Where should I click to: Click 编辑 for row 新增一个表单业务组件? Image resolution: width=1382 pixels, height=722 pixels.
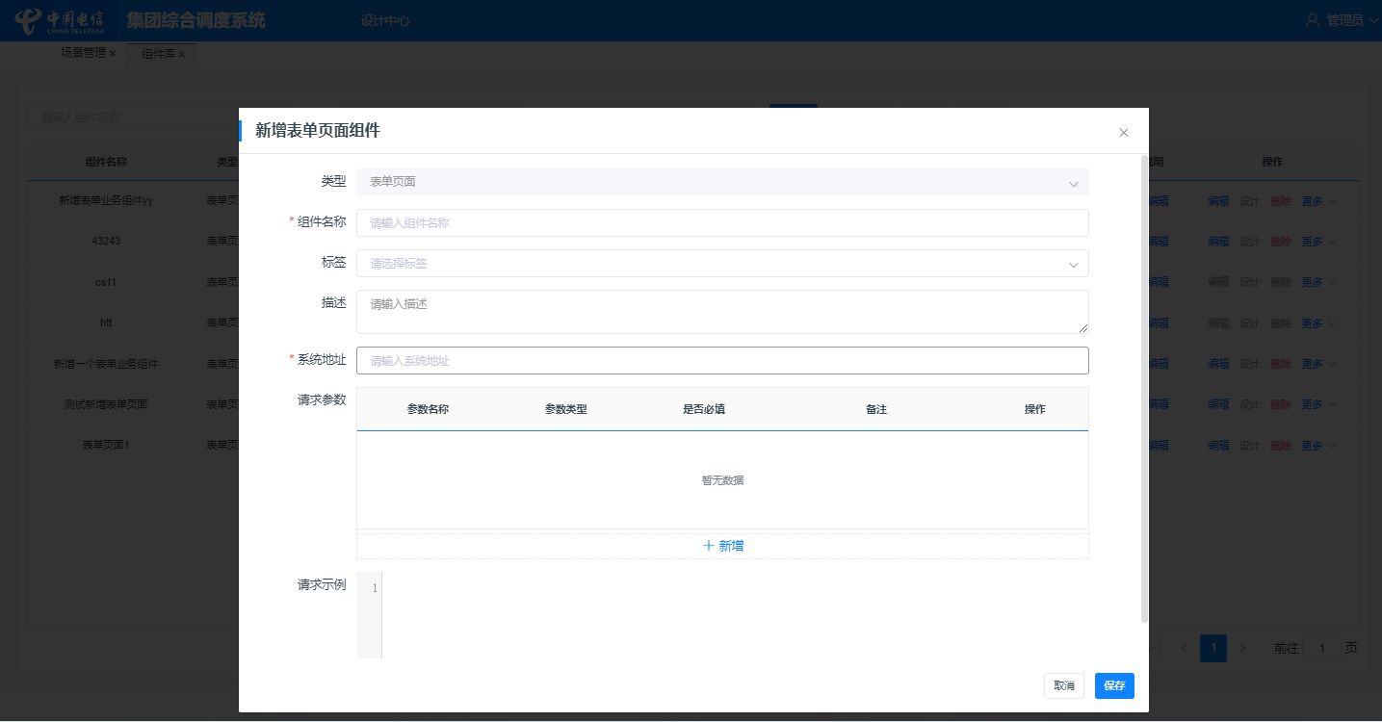tap(1218, 364)
